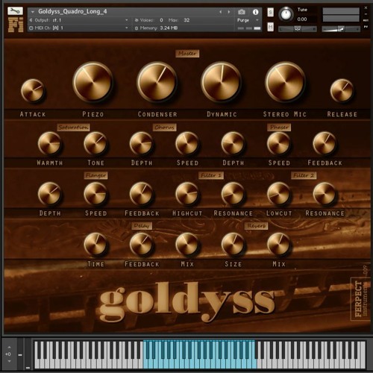This screenshot has height=373, width=373.
Task: Toggle the Phaser section label
Action: click(279, 128)
